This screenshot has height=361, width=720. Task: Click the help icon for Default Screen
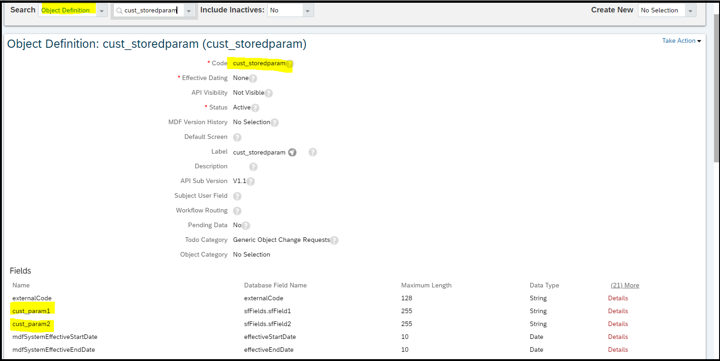pos(237,138)
